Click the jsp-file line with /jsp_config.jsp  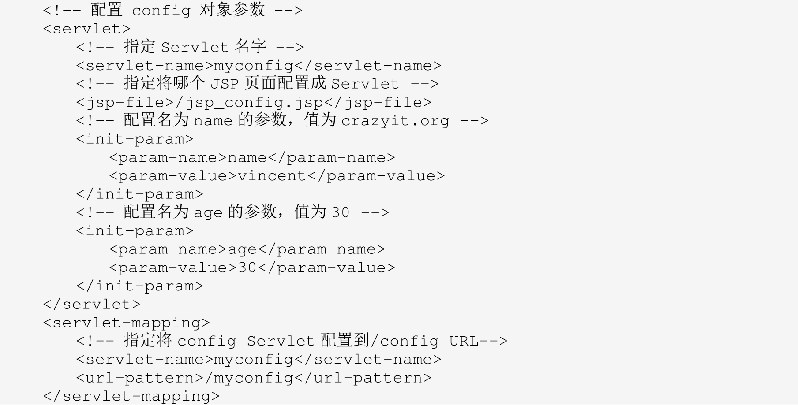[x=254, y=102]
